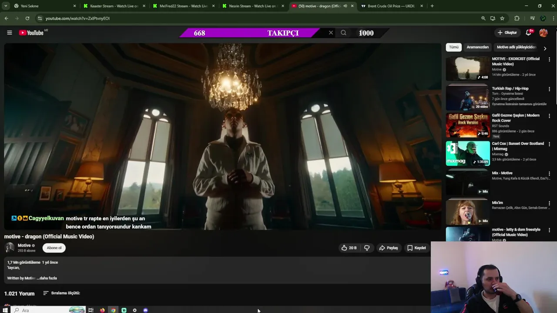Open options for Carl Cox Sunset Over Scotland

[549, 144]
